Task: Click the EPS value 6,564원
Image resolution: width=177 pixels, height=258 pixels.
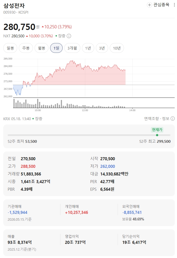Action: click(x=107, y=189)
